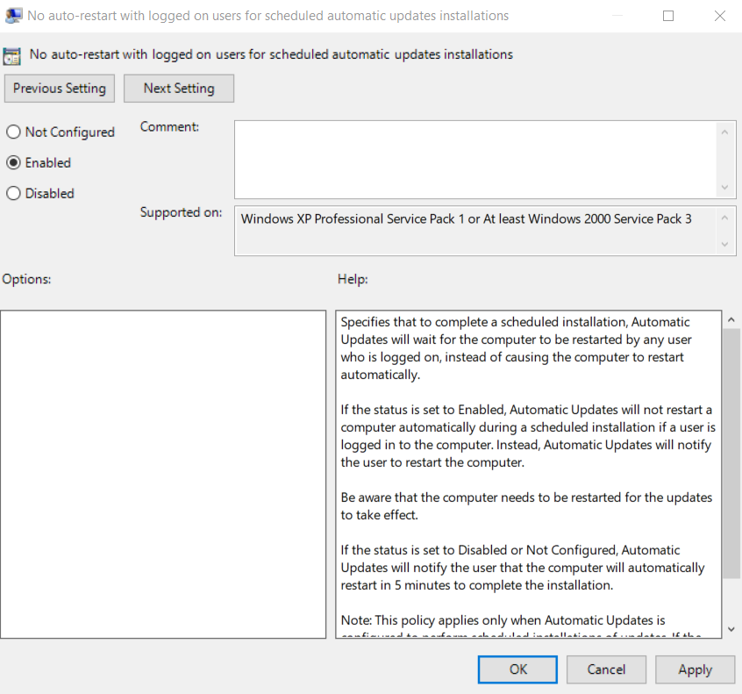
Task: Set the policy to Disabled
Action: 14,194
